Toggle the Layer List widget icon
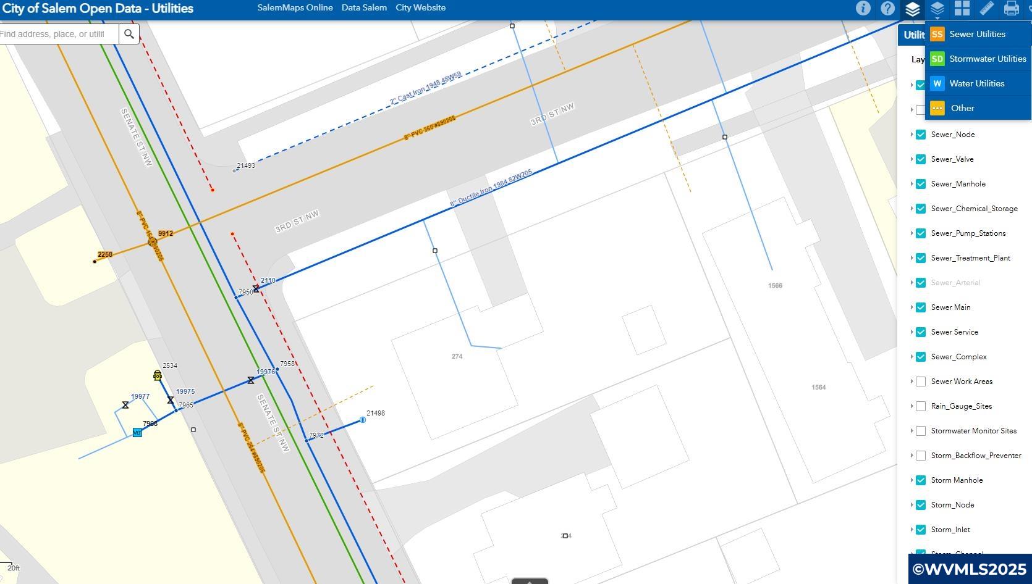Screen dimensions: 1032x584 click(x=912, y=9)
